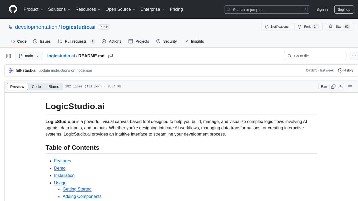Screen dimensions: 358x201
Task: Select the Blame view
Action: pyautogui.click(x=54, y=87)
